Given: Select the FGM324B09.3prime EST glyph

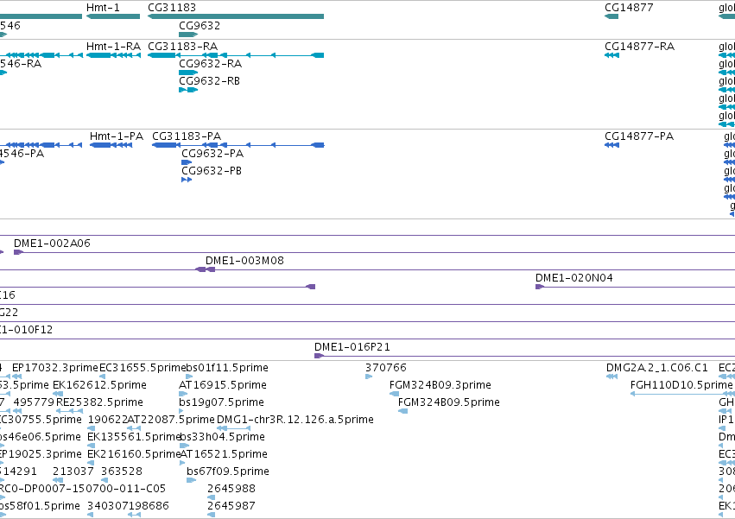Looking at the screenshot, I should point(394,394).
